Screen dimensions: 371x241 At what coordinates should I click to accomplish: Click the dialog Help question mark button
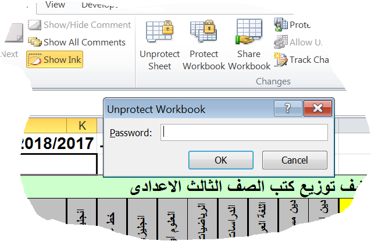click(x=288, y=108)
